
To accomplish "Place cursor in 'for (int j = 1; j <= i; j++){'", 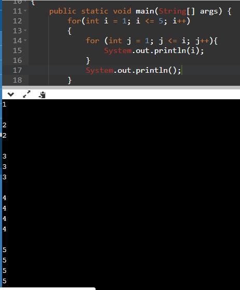I will tap(152, 41).
